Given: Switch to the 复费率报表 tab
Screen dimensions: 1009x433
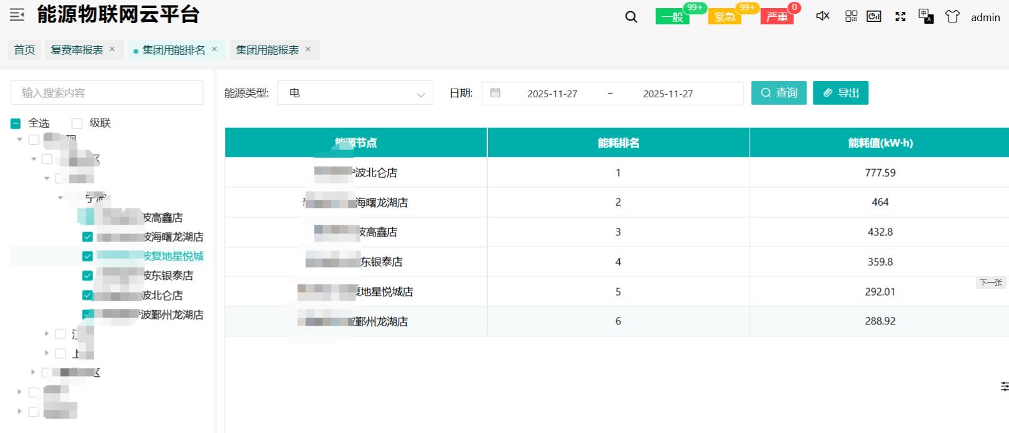Looking at the screenshot, I should 77,50.
